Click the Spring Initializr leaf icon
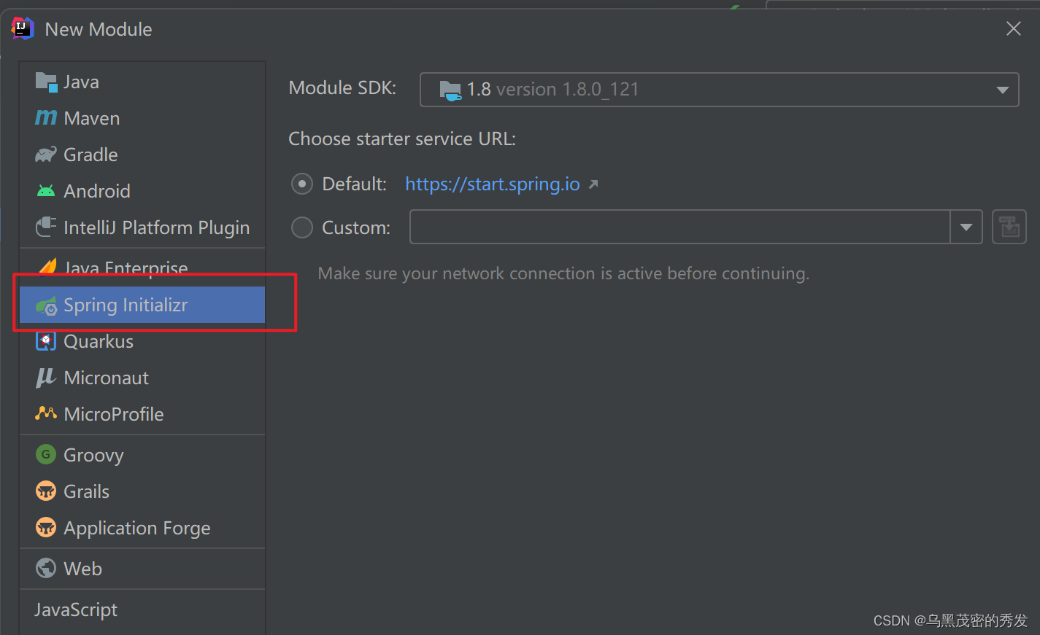The height and width of the screenshot is (635, 1040). point(46,305)
